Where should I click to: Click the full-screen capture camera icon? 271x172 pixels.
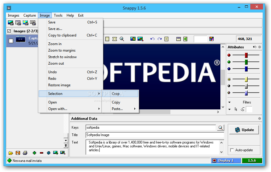11,23
